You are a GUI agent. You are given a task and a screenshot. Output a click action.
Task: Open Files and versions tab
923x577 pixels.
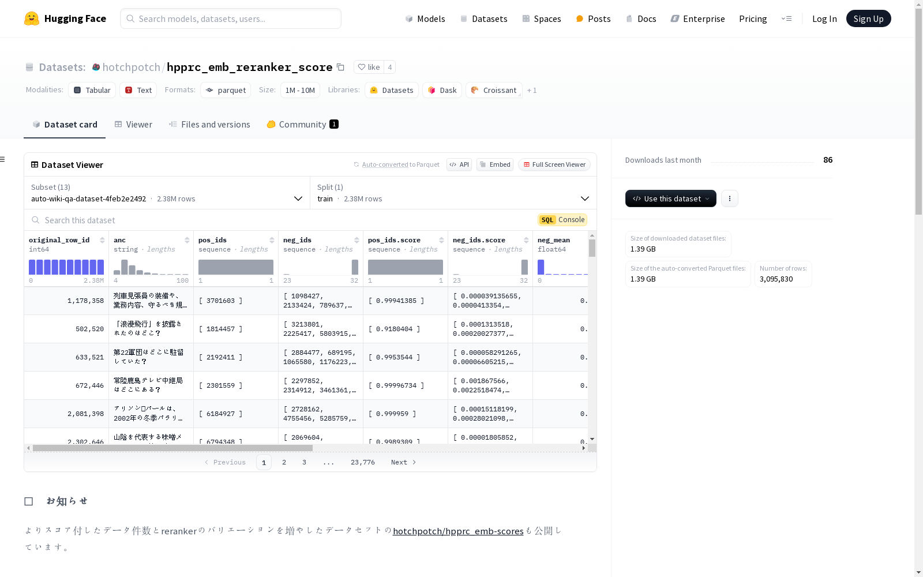coord(209,124)
